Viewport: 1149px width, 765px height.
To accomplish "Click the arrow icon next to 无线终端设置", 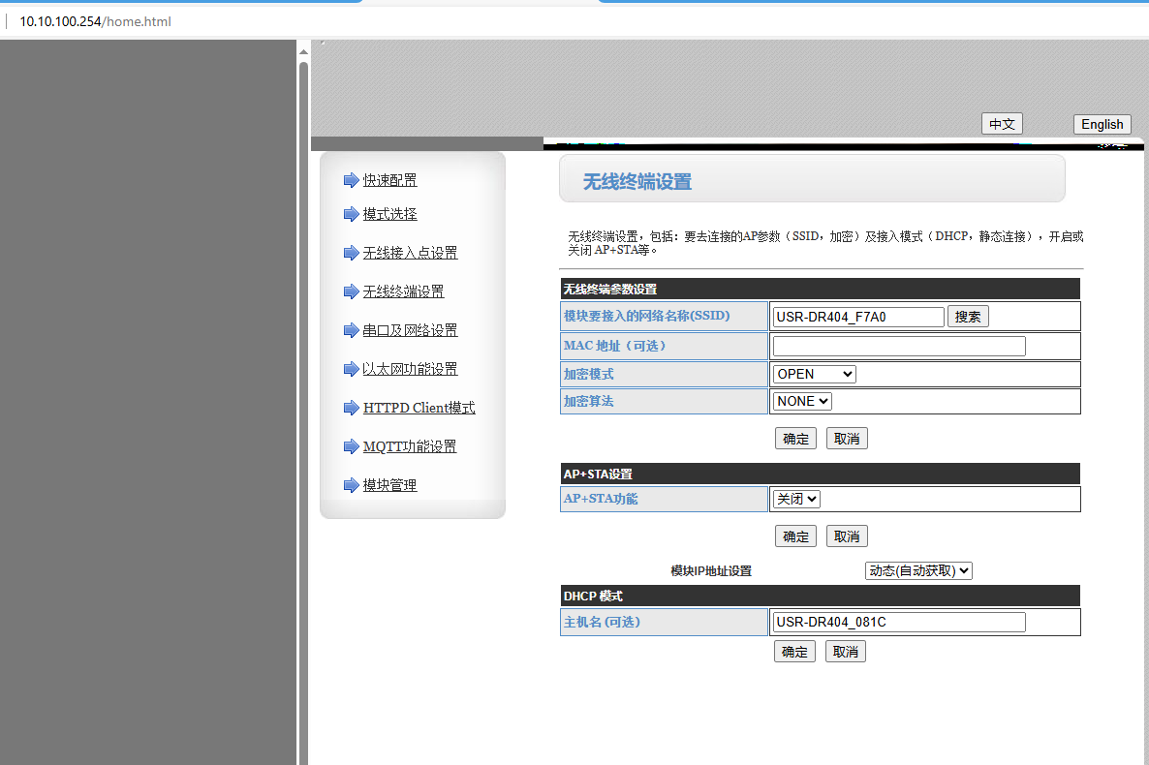I will point(351,291).
